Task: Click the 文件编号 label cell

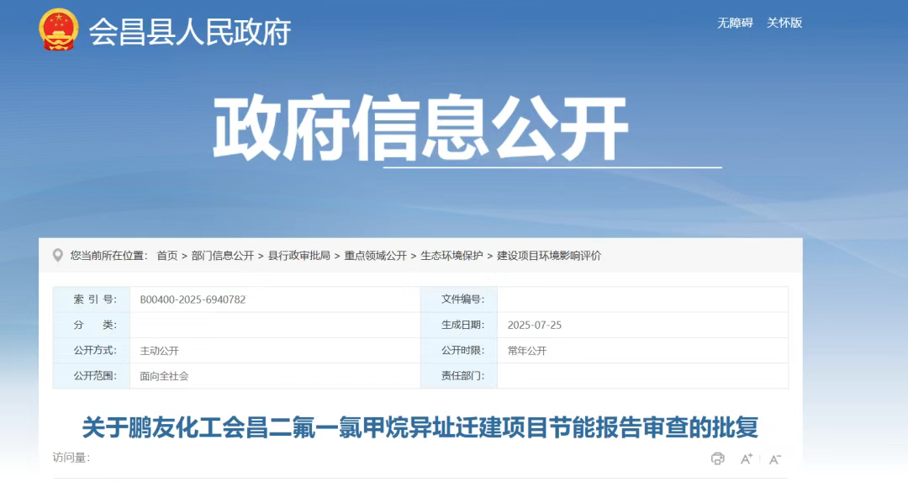Action: coord(459,300)
